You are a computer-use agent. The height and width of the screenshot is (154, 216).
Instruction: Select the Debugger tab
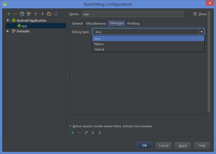pyautogui.click(x=117, y=23)
